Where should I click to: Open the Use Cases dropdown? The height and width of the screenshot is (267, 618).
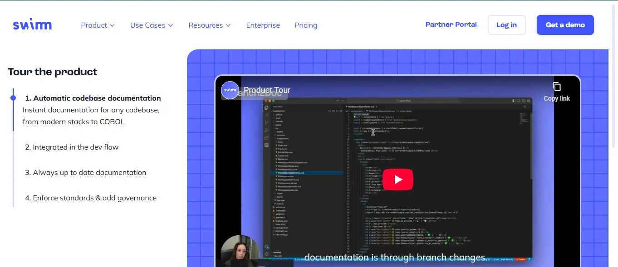[151, 25]
